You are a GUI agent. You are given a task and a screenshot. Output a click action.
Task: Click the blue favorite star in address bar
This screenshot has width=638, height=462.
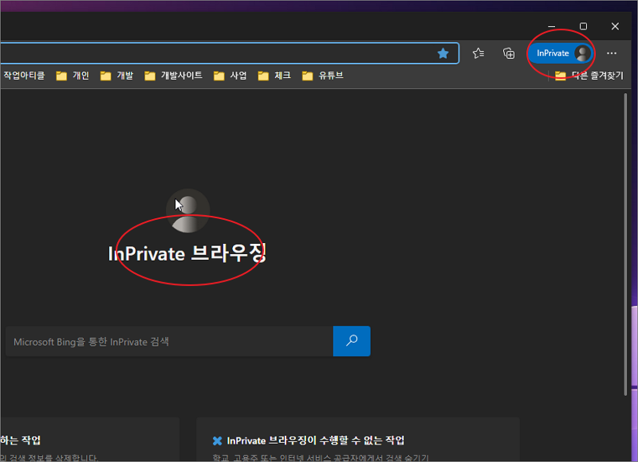click(443, 53)
